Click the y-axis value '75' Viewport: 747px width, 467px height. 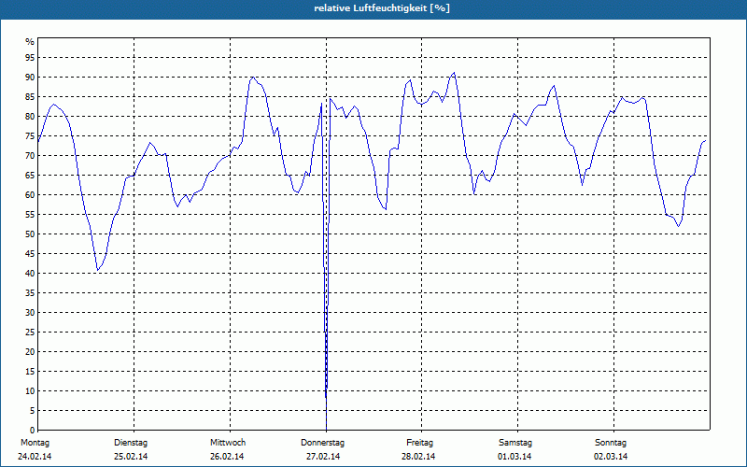pyautogui.click(x=30, y=136)
